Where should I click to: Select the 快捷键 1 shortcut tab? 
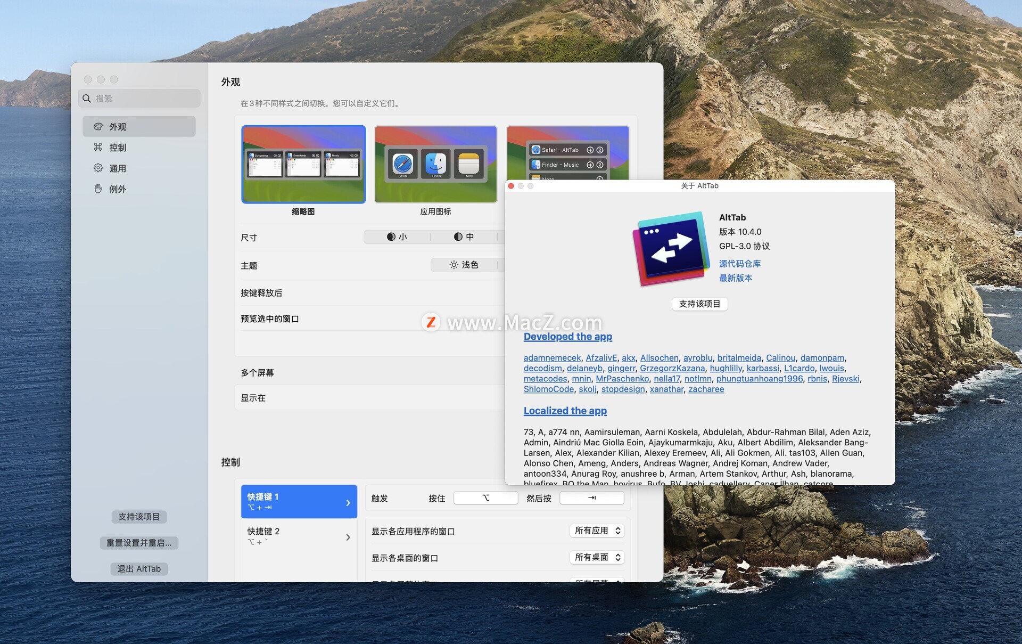coord(298,501)
